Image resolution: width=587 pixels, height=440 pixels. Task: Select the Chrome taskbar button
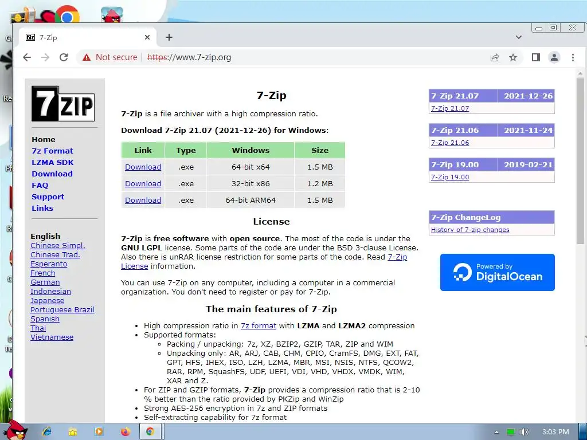point(151,432)
